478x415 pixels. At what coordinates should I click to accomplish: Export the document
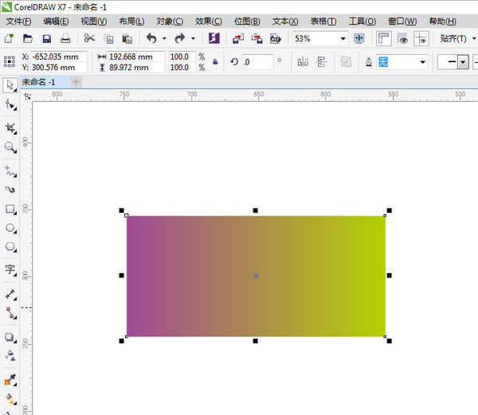click(257, 39)
